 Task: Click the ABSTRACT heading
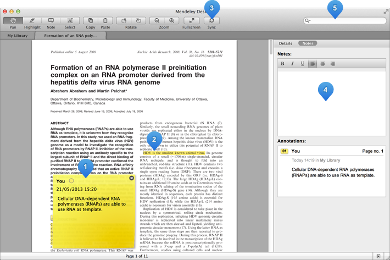(x=59, y=123)
